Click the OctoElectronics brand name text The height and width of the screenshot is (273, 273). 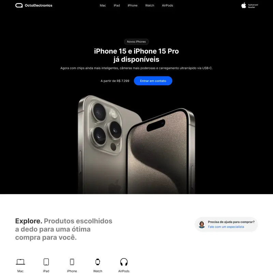[x=39, y=5]
